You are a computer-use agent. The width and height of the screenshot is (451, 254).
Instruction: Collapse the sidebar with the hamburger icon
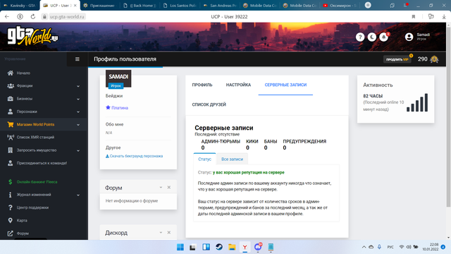pos(77,59)
